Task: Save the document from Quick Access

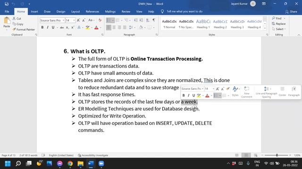Action: (x=7, y=4)
